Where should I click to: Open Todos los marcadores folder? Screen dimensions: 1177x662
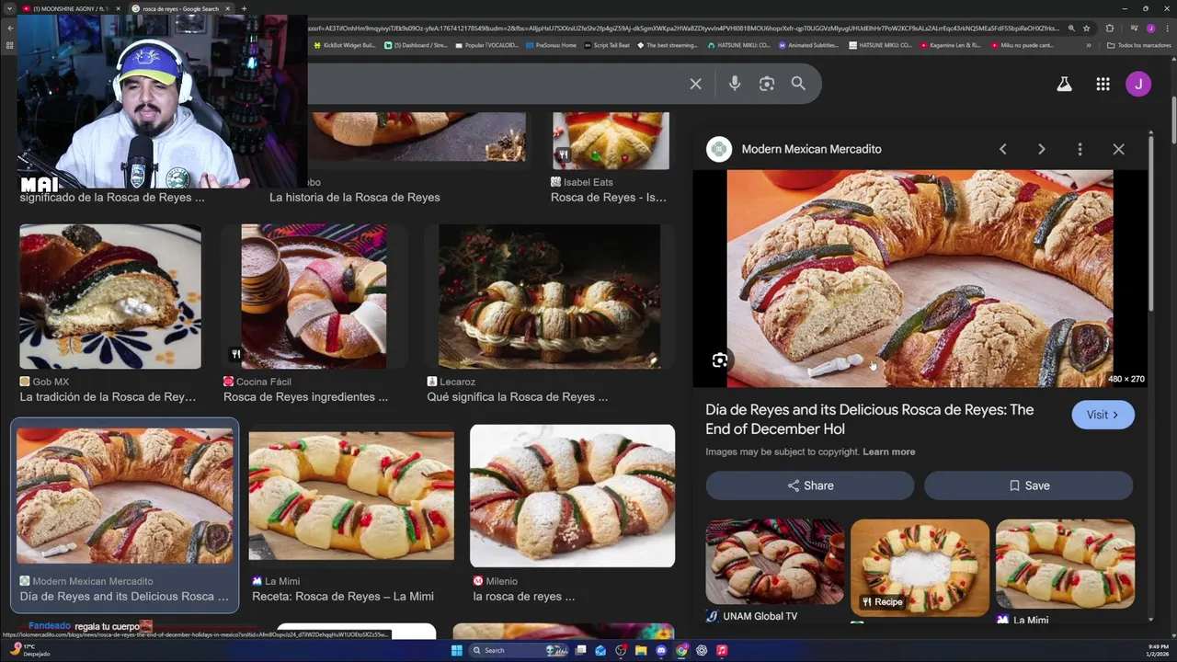[1139, 45]
